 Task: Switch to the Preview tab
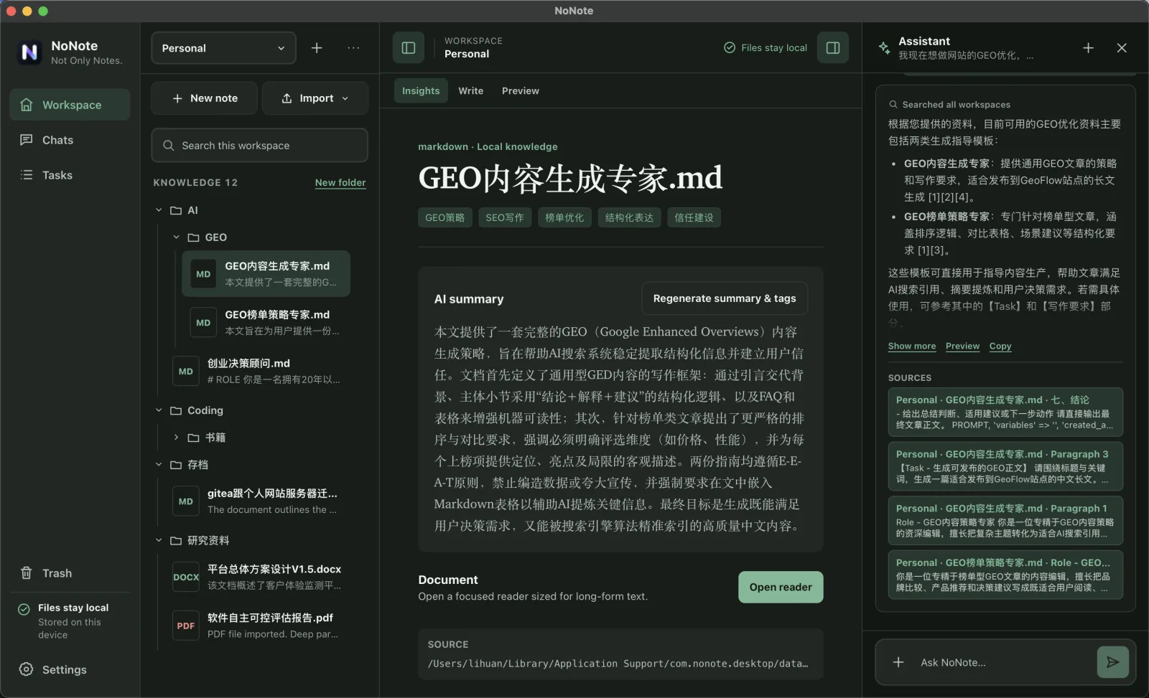[520, 91]
